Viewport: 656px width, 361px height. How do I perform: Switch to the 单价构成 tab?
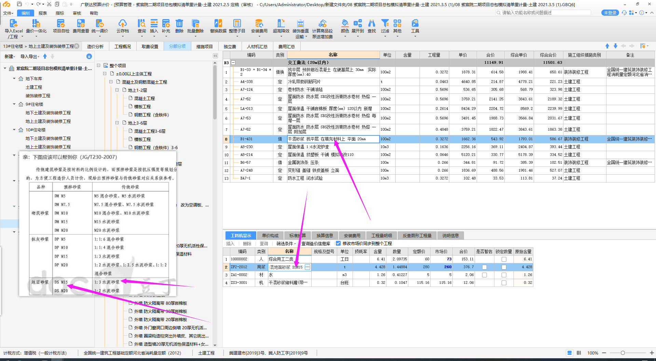(270, 235)
